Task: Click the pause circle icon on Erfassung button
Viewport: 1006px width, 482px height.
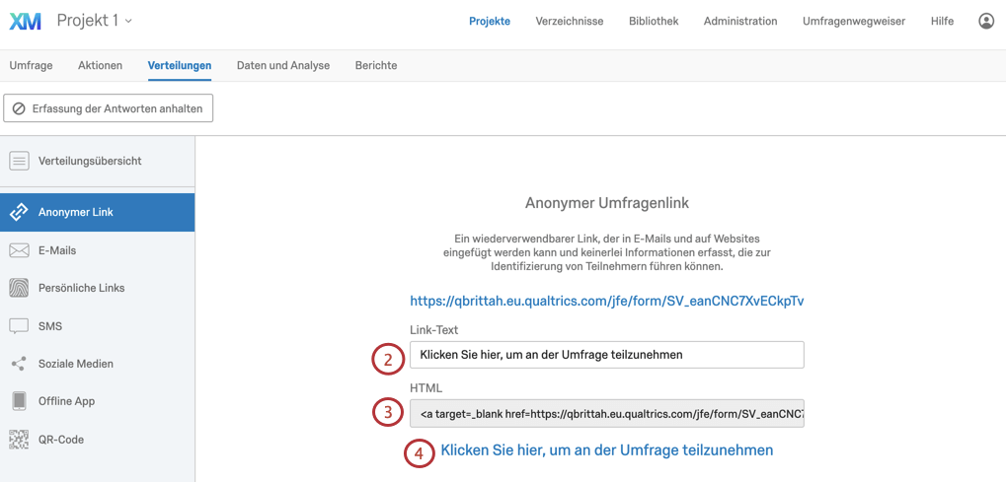Action: (x=19, y=108)
